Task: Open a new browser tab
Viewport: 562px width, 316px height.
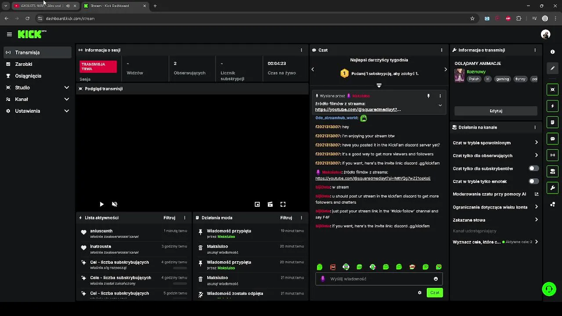Action: pyautogui.click(x=155, y=6)
